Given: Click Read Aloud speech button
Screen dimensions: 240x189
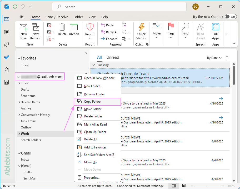Looking at the screenshot, I should click(x=200, y=32).
